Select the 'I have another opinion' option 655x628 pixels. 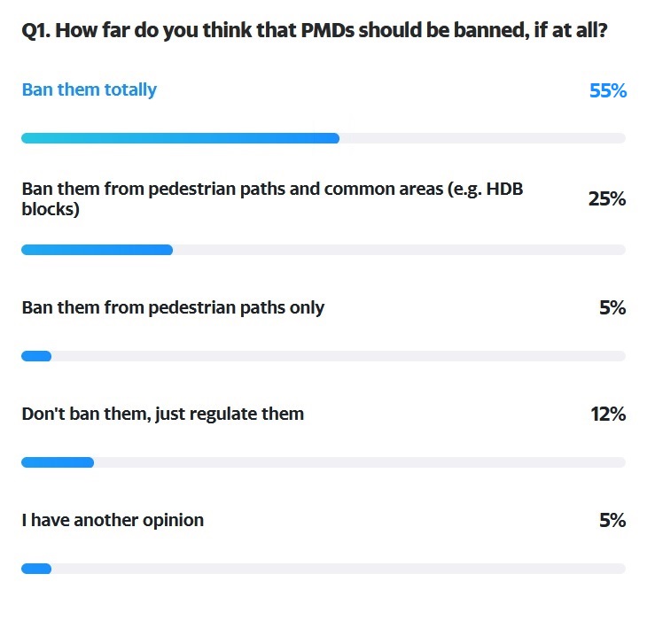click(x=113, y=520)
